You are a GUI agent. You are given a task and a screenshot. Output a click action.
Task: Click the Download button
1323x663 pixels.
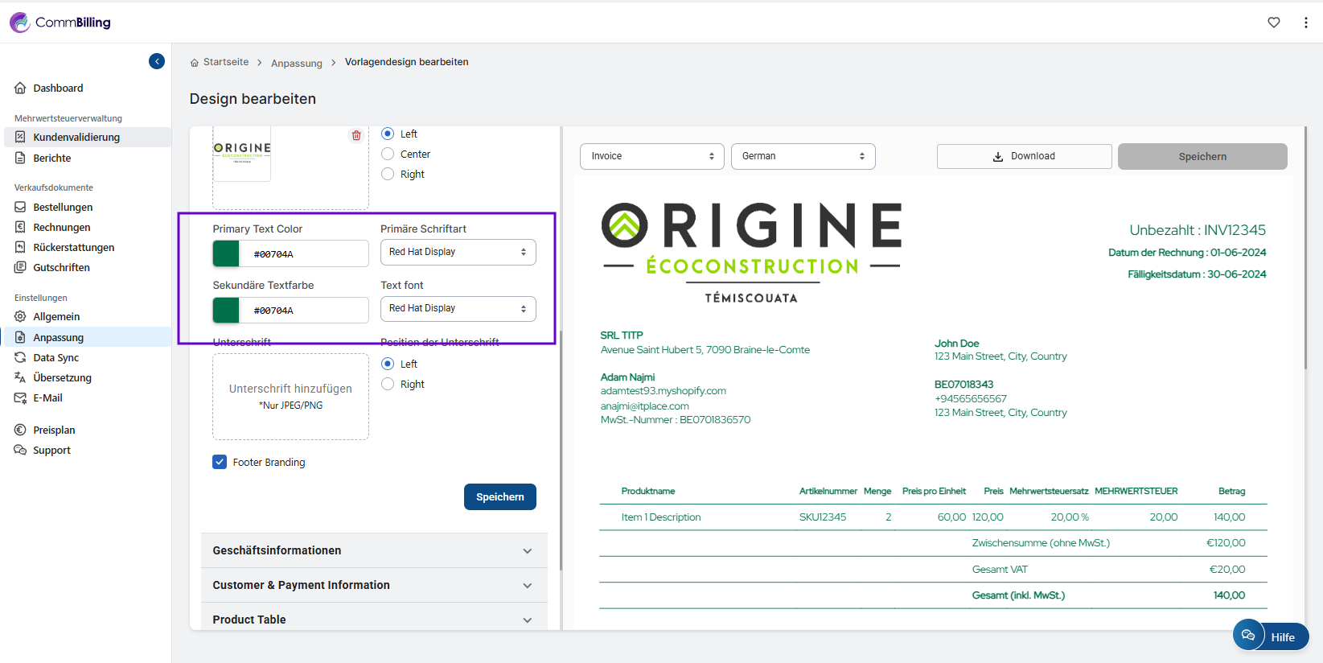coord(1024,156)
